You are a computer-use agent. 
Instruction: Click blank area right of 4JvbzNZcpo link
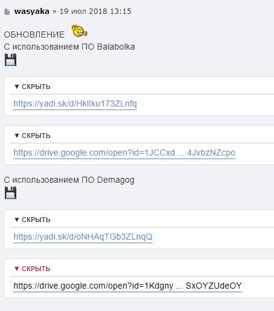pyautogui.click(x=255, y=153)
